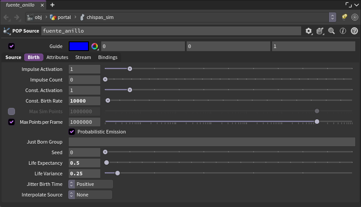361x207 pixels.
Task: Open the help question mark icon
Action: 354,31
